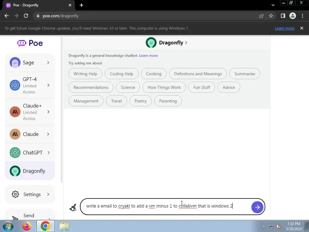
Task: Go back with browser back arrow
Action: tap(7, 16)
